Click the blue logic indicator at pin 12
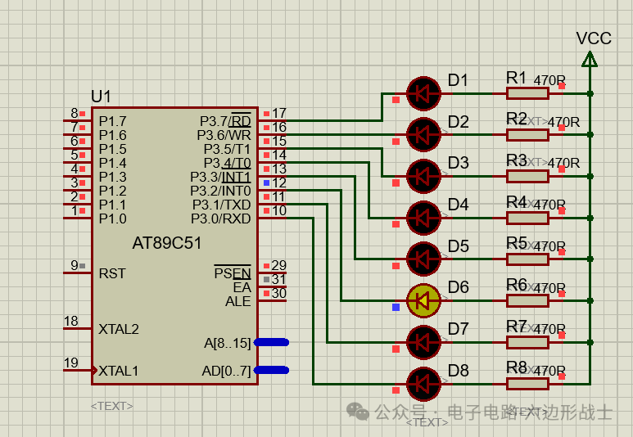The width and height of the screenshot is (633, 437). [x=266, y=182]
